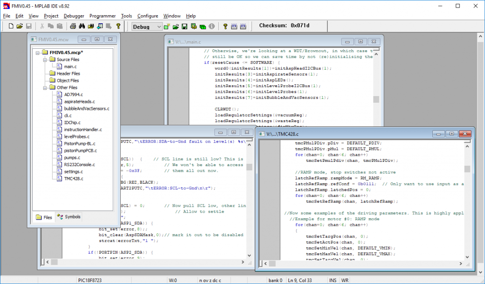Collapse the Source Files folder
The width and height of the screenshot is (485, 284).
click(45, 60)
